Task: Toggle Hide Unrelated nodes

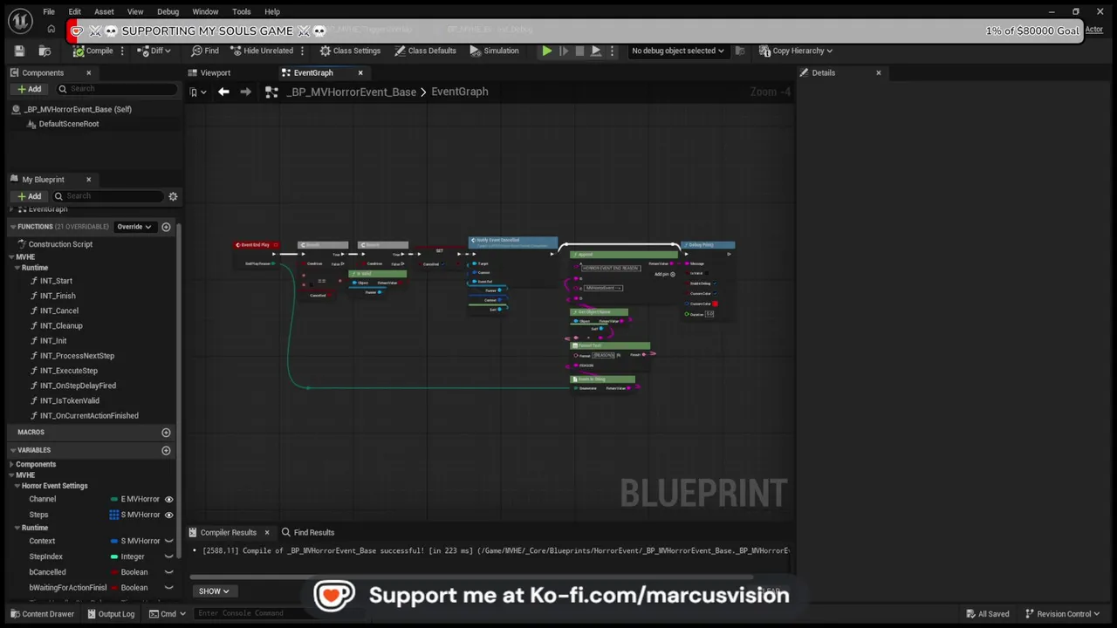Action: 262,51
